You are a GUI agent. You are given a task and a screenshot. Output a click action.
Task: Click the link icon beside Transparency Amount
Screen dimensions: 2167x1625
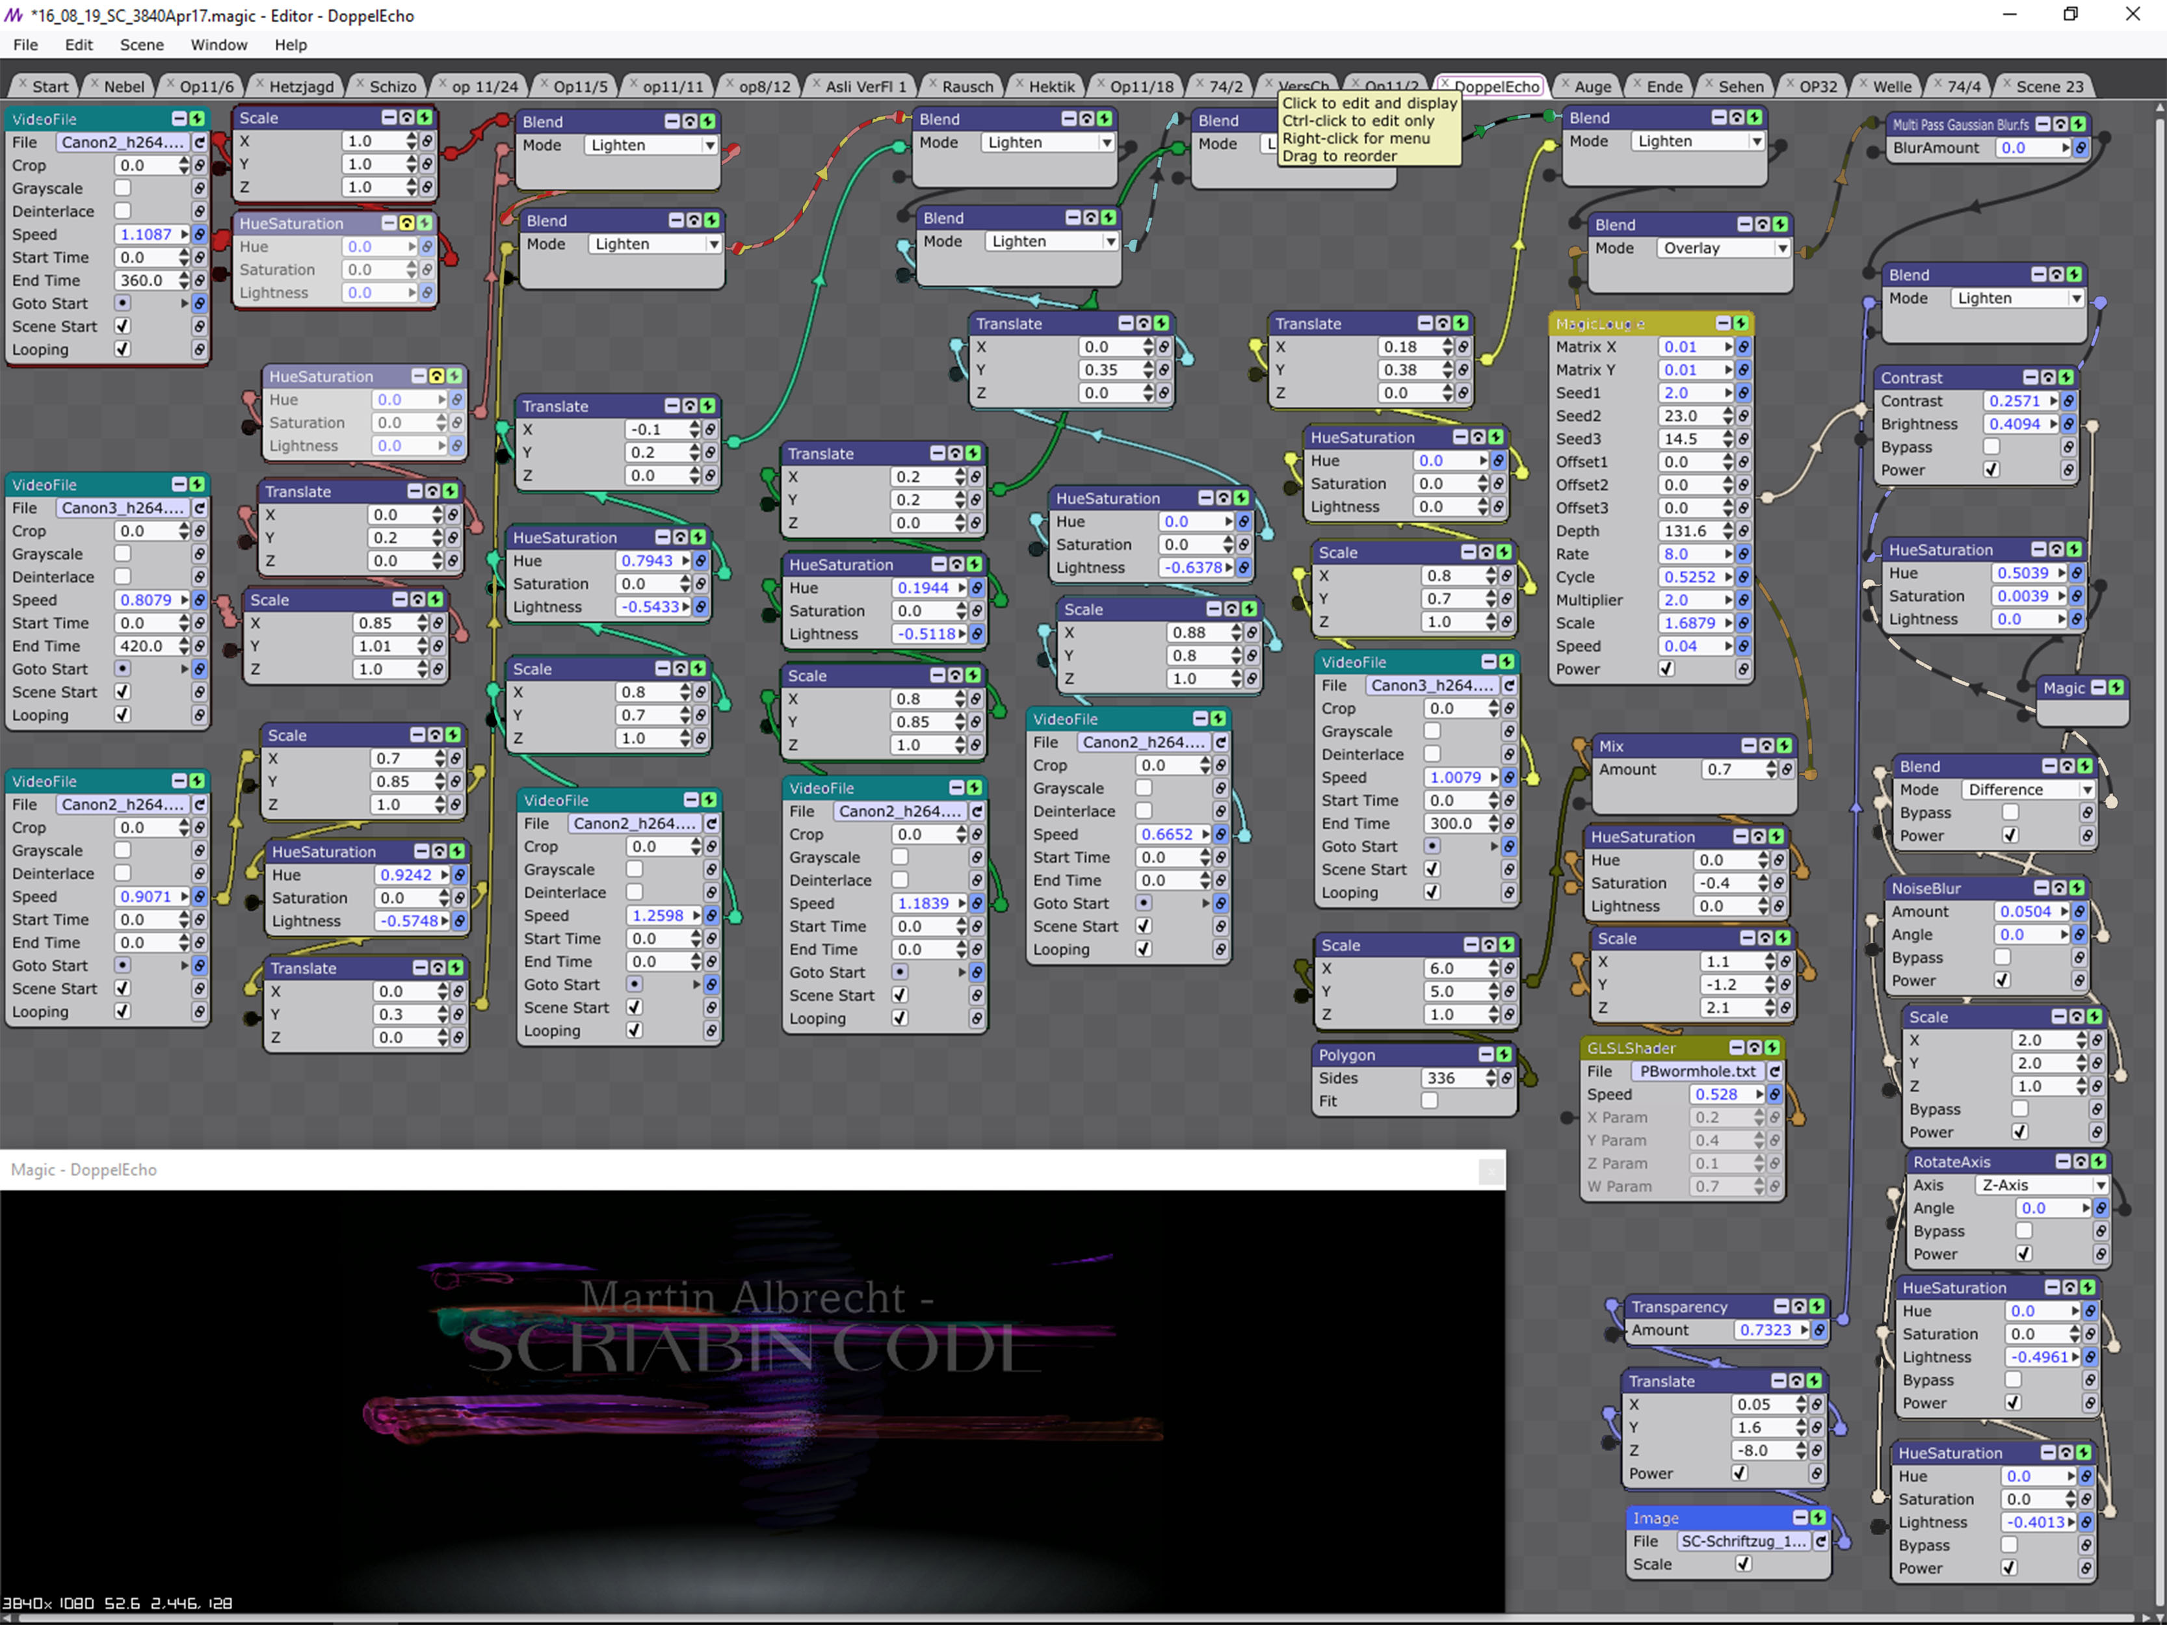pos(1819,1330)
